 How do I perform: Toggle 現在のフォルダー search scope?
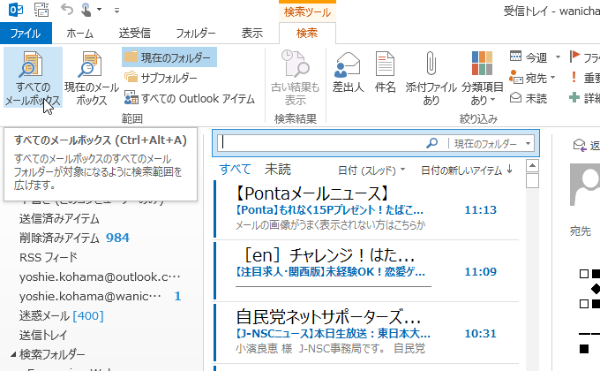point(169,57)
